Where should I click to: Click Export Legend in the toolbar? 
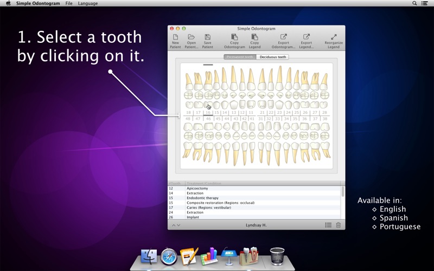tap(306, 41)
